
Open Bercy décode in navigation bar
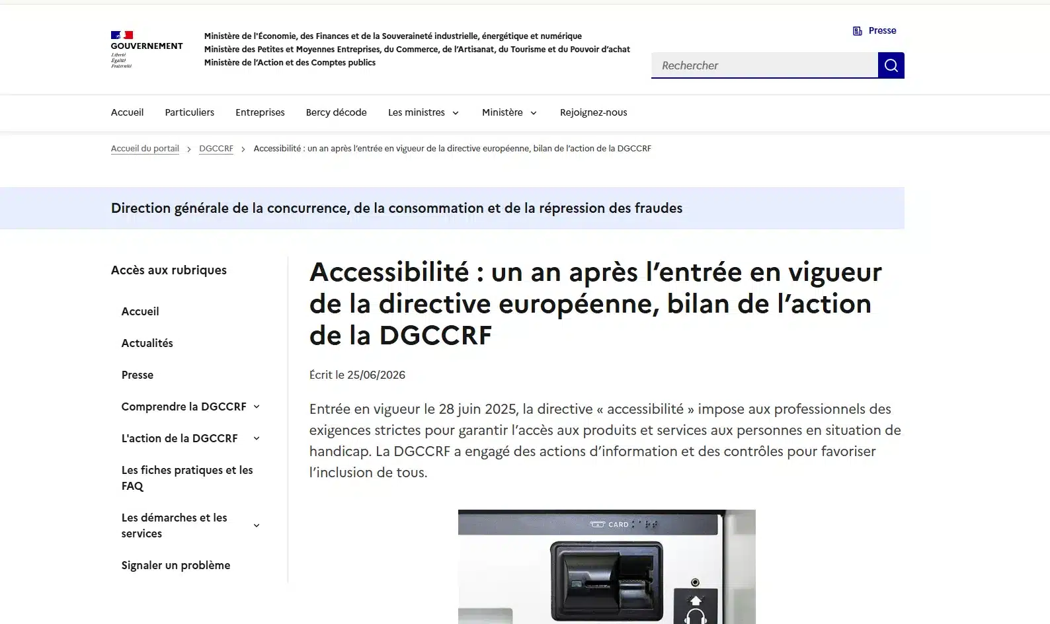tap(336, 112)
